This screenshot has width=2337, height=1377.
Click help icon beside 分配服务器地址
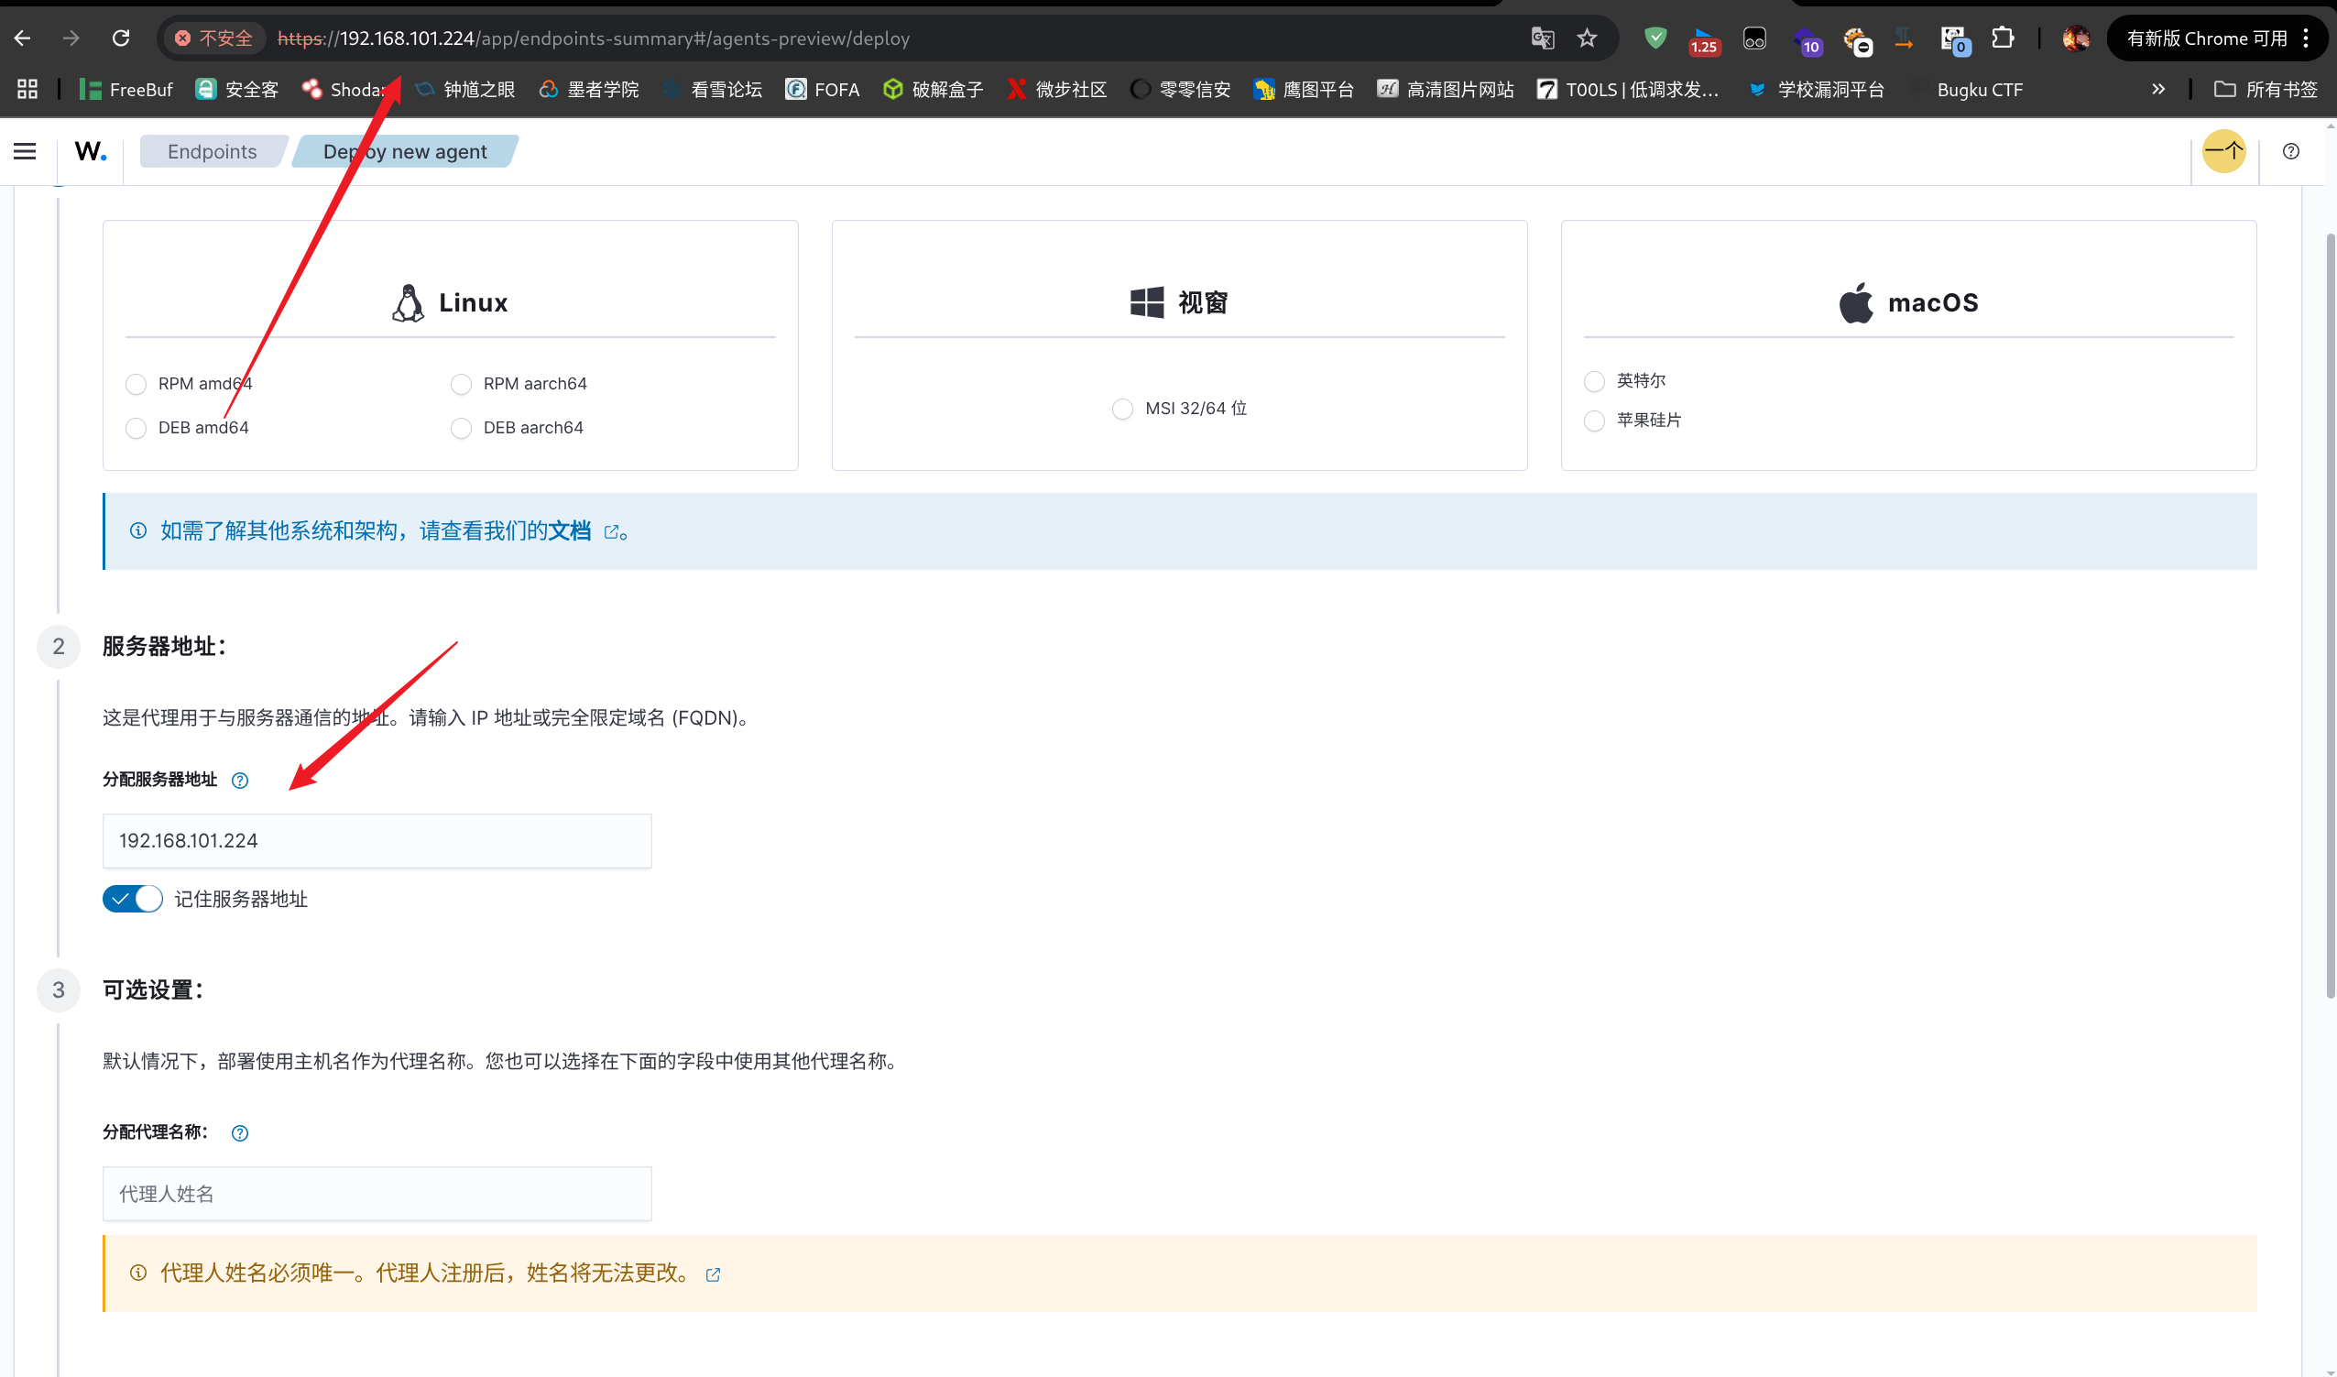tap(239, 781)
